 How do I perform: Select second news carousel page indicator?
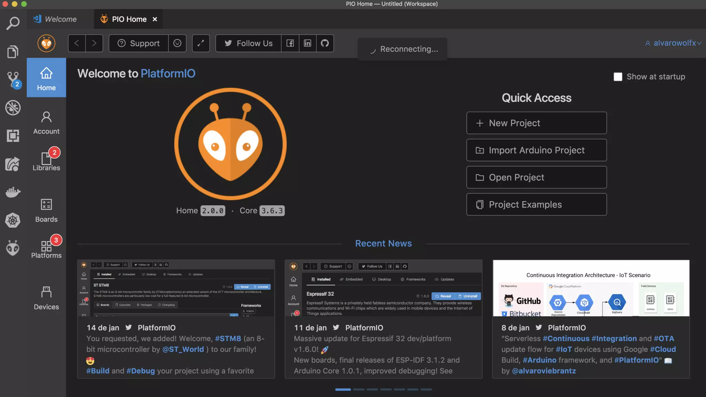pyautogui.click(x=359, y=389)
